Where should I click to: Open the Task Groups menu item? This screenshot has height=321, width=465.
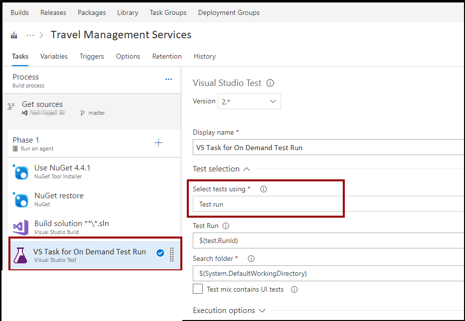point(167,12)
